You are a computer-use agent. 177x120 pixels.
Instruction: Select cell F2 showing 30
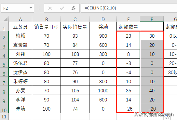(152, 36)
